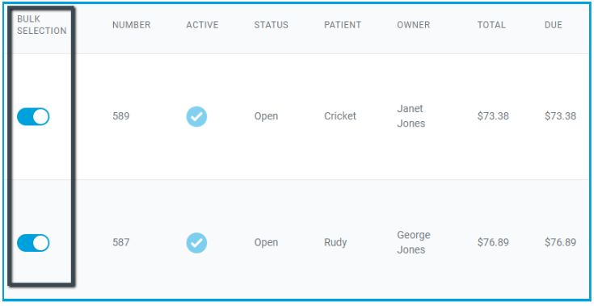Open invoice number 589
This screenshot has width=594, height=306.
(x=121, y=116)
